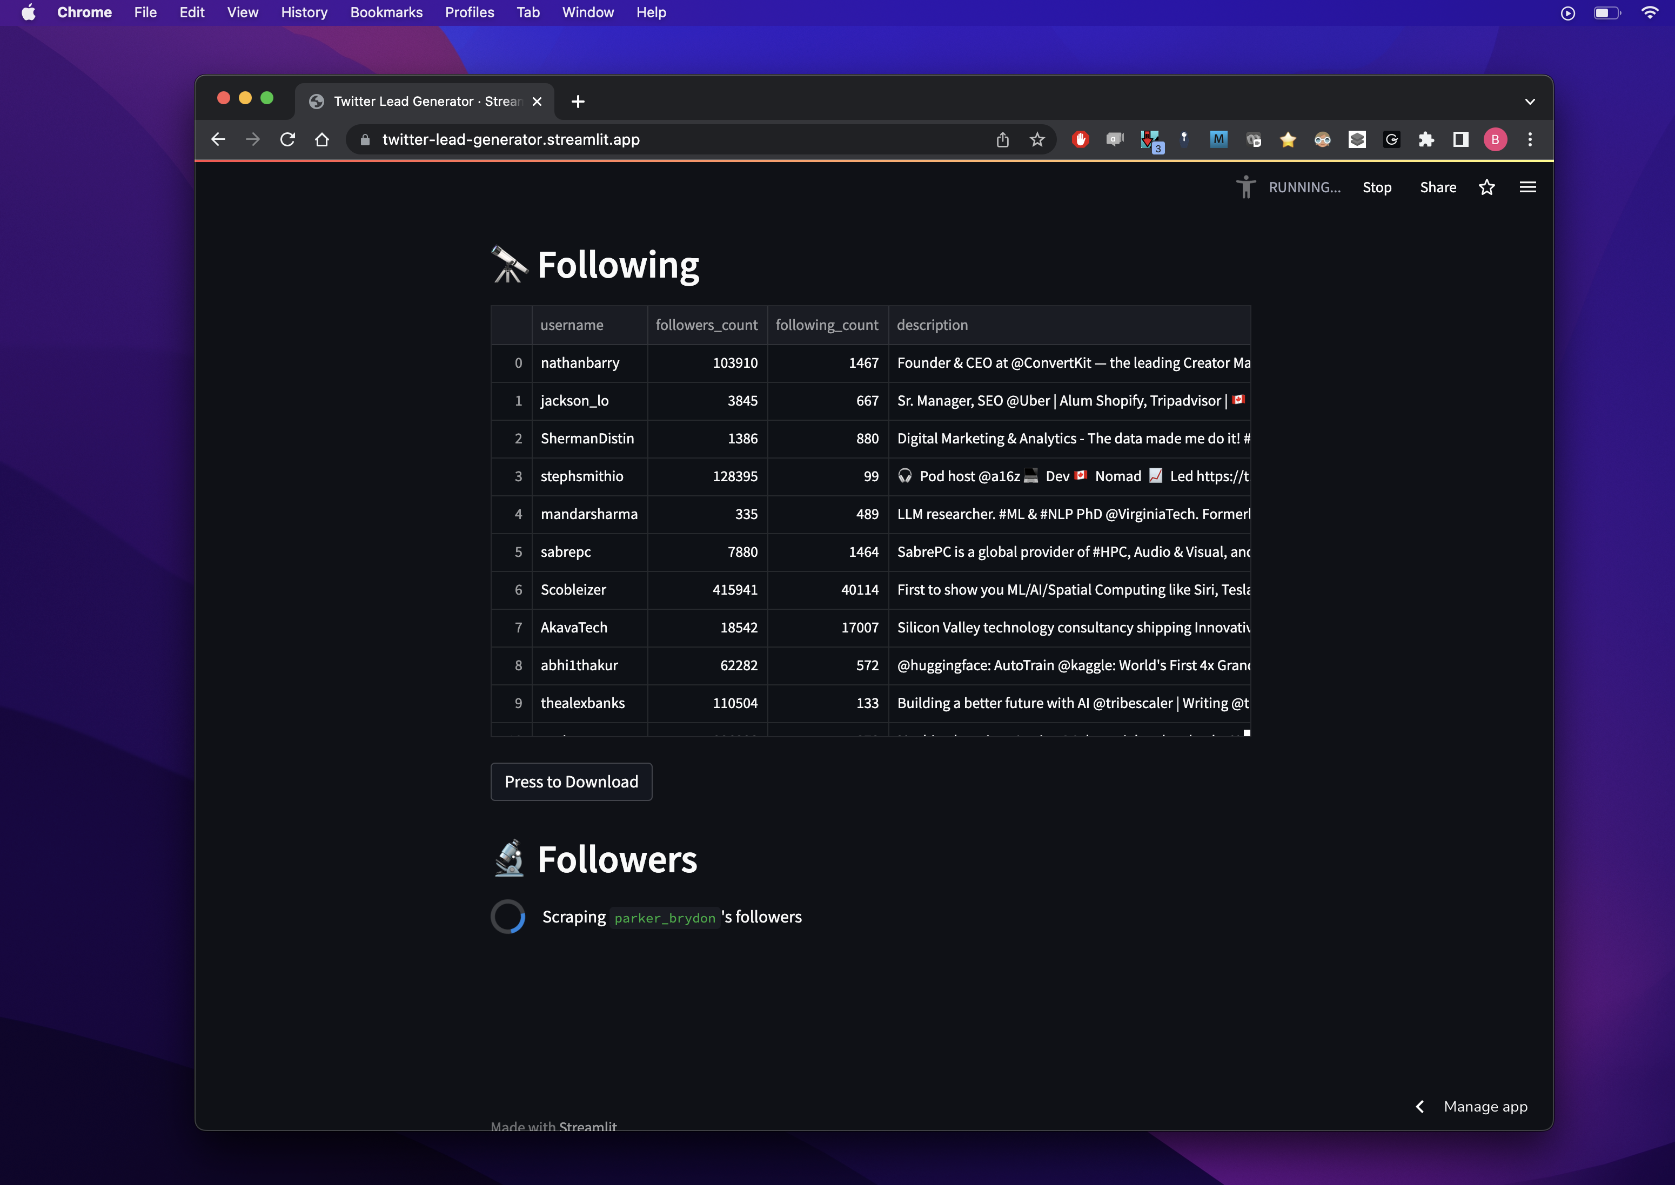
Task: Open the blue M extension icon
Action: (1218, 139)
